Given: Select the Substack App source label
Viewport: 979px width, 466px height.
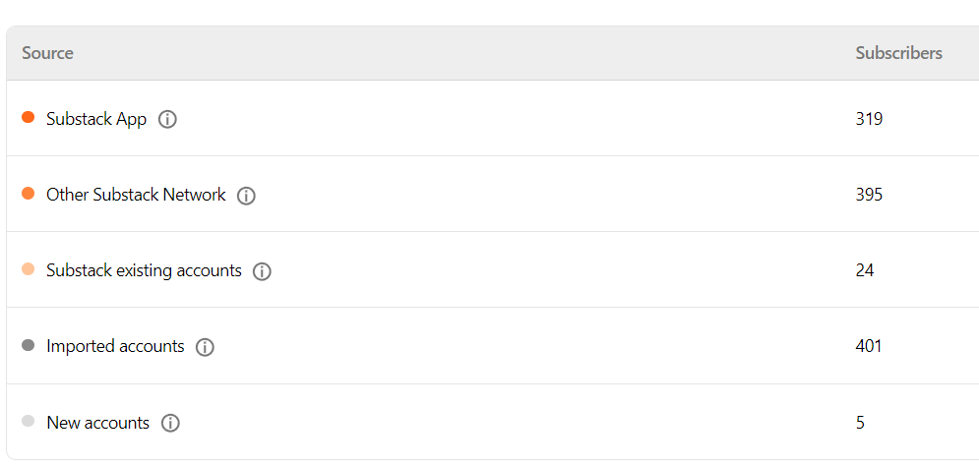Looking at the screenshot, I should tap(96, 119).
